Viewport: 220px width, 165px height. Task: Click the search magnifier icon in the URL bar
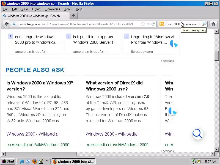pyautogui.click(x=14, y=24)
